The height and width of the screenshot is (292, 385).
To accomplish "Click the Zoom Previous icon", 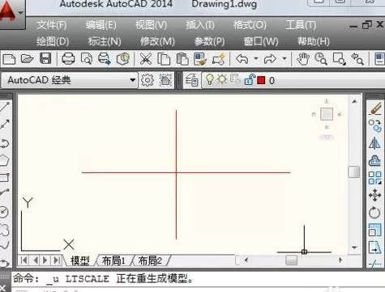I will pyautogui.click(x=357, y=59).
